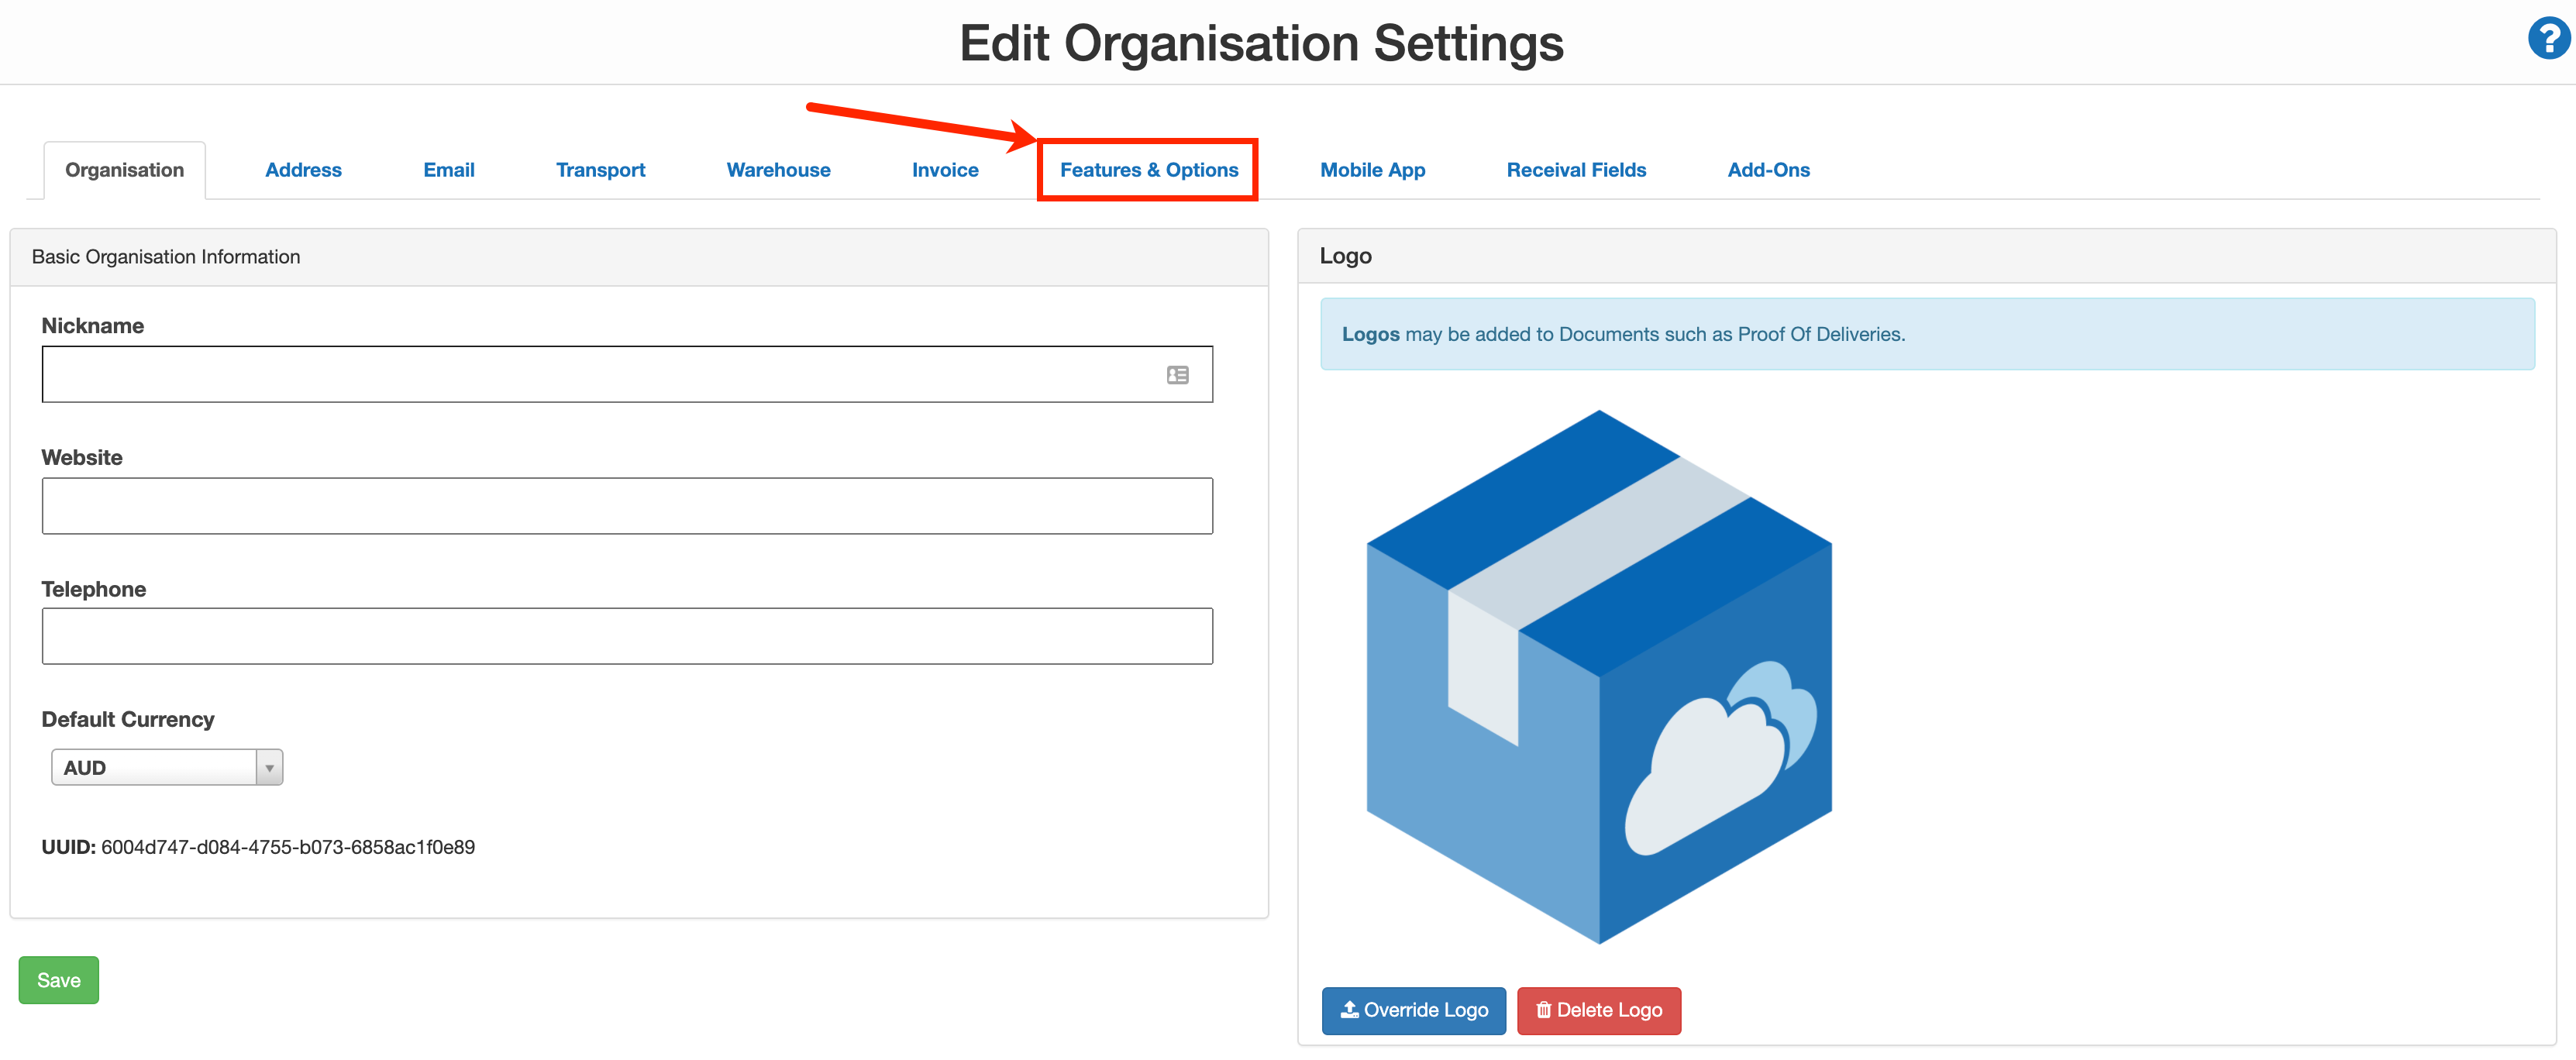Image resolution: width=2576 pixels, height=1060 pixels.
Task: Click the dropdown arrow next to AUD
Action: click(268, 767)
